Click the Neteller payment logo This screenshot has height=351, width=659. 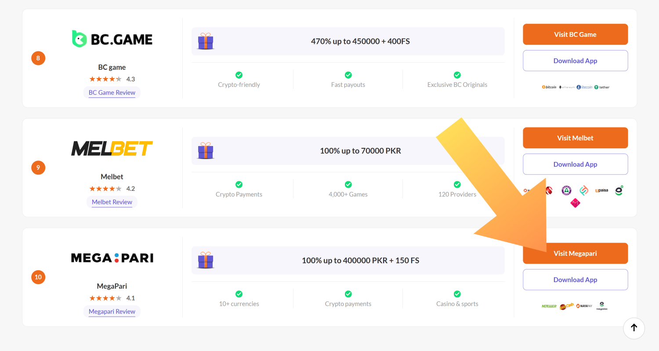(x=549, y=306)
